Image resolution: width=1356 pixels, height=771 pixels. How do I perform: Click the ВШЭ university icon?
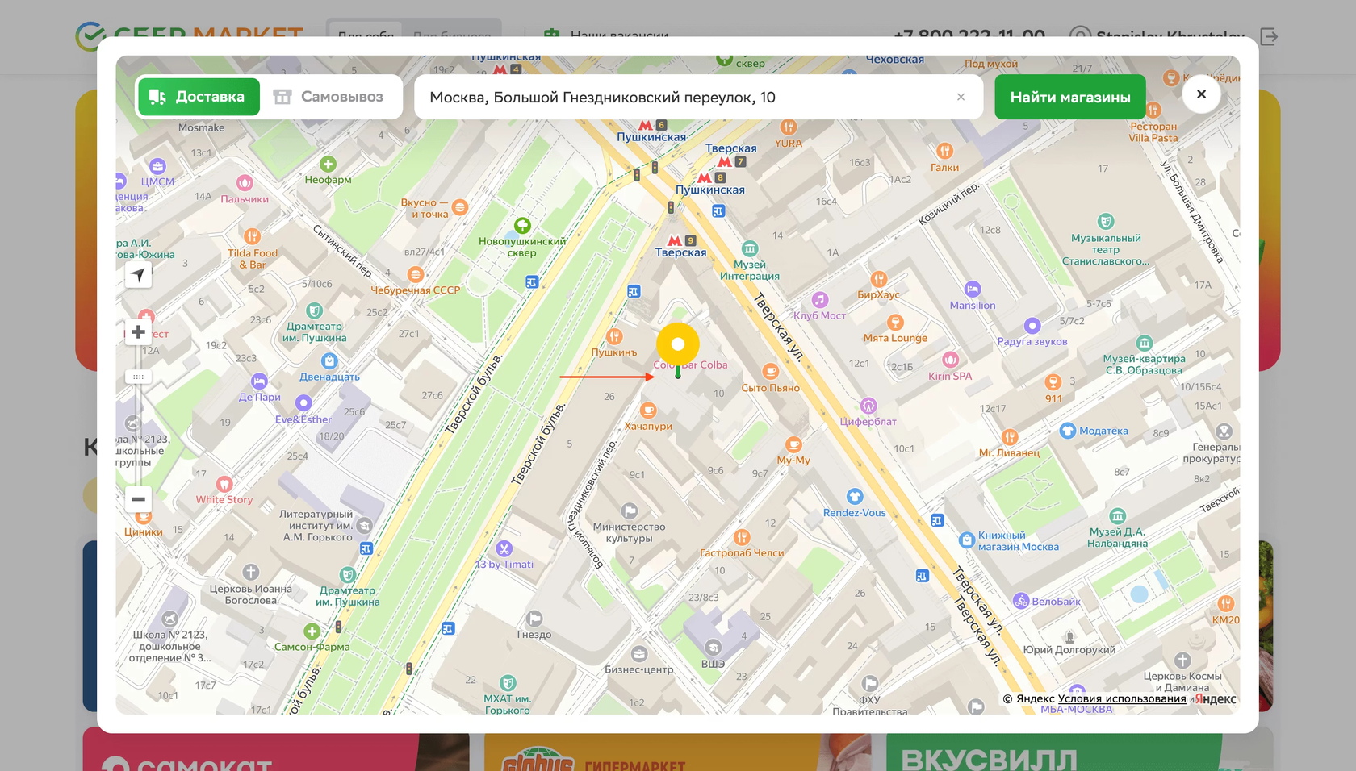point(713,648)
